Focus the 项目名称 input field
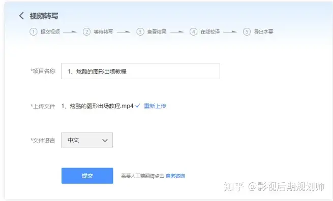The image size is (333, 201). click(x=140, y=71)
